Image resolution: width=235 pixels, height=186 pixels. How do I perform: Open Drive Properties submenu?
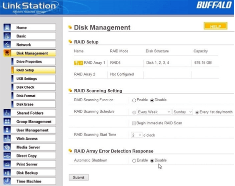coord(33,61)
